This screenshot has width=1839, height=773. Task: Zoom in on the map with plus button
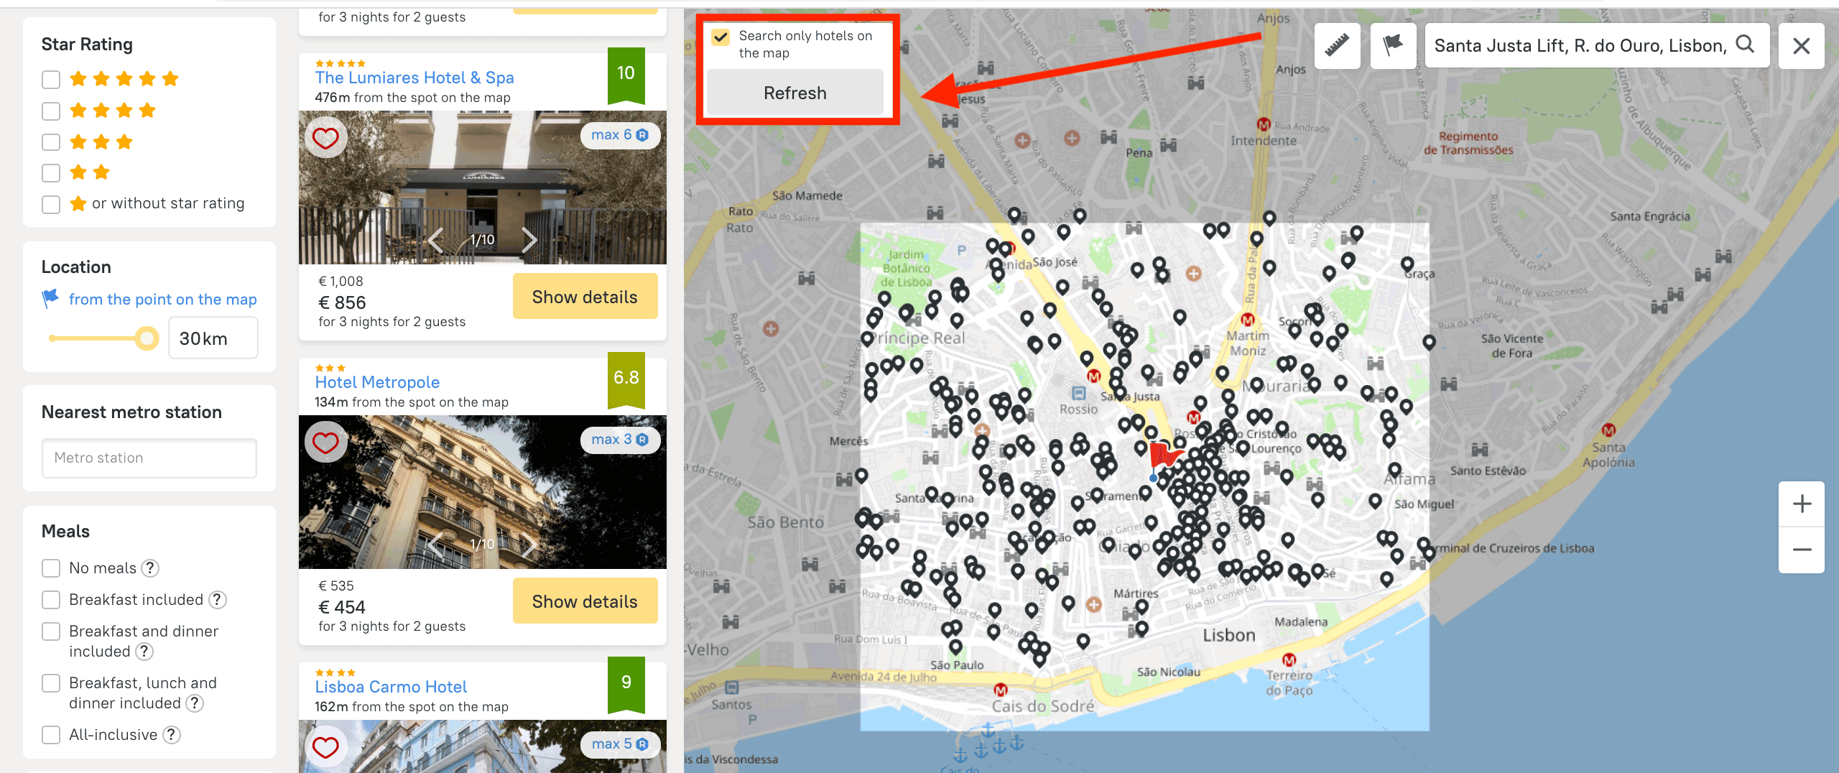point(1801,504)
